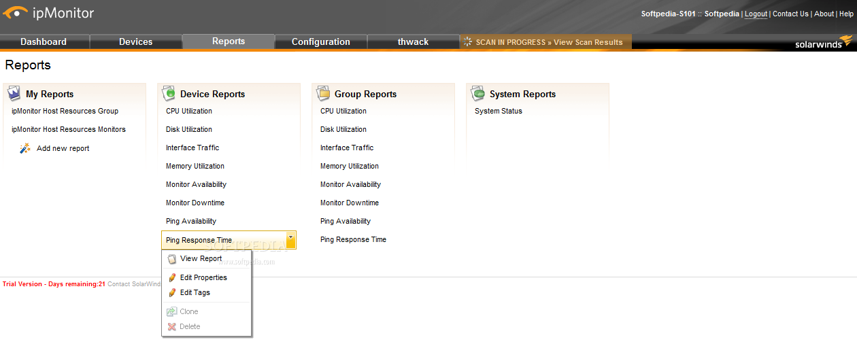Open Group Reports Disk Utilization

(343, 129)
